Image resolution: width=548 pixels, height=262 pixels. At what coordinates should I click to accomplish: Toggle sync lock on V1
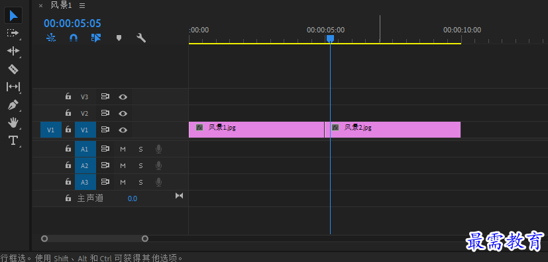(x=105, y=130)
